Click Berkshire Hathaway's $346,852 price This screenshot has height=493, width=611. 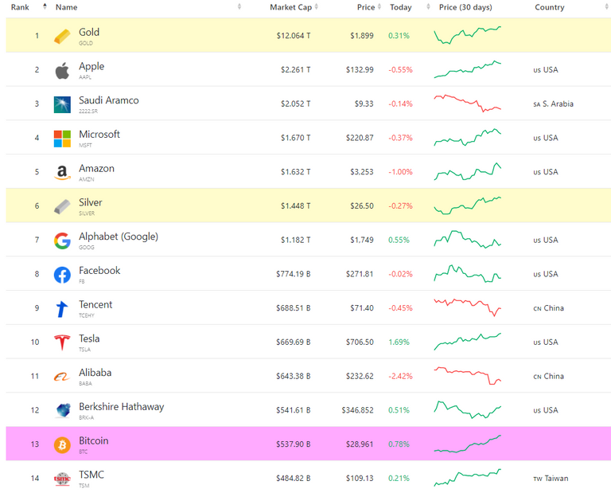coord(357,410)
